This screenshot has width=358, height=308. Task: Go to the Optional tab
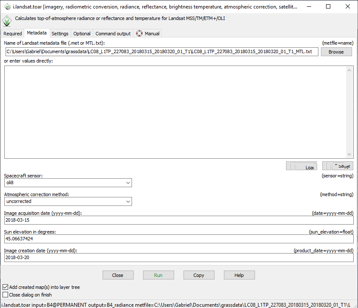[82, 34]
